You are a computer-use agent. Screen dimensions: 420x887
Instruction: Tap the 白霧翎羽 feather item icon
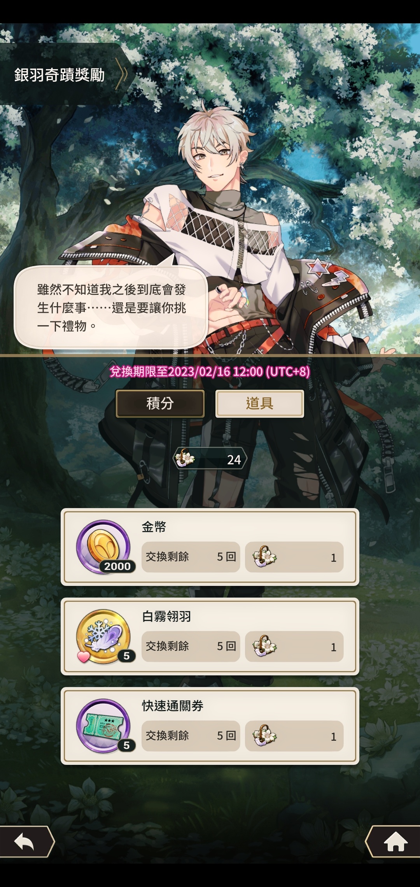coord(104,636)
